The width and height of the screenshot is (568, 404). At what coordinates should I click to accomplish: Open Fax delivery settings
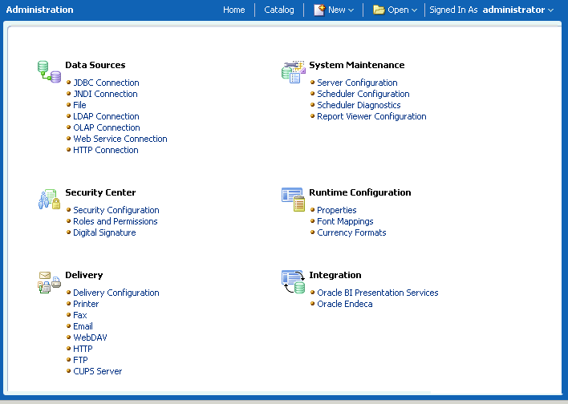(80, 315)
